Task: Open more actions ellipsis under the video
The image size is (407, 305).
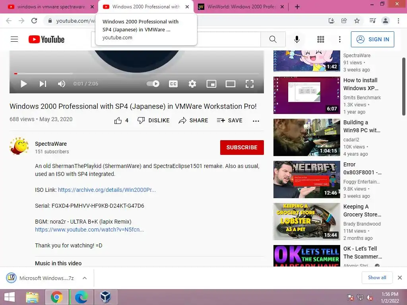Action: 256,121
